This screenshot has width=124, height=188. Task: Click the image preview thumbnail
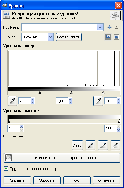click(x=115, y=16)
